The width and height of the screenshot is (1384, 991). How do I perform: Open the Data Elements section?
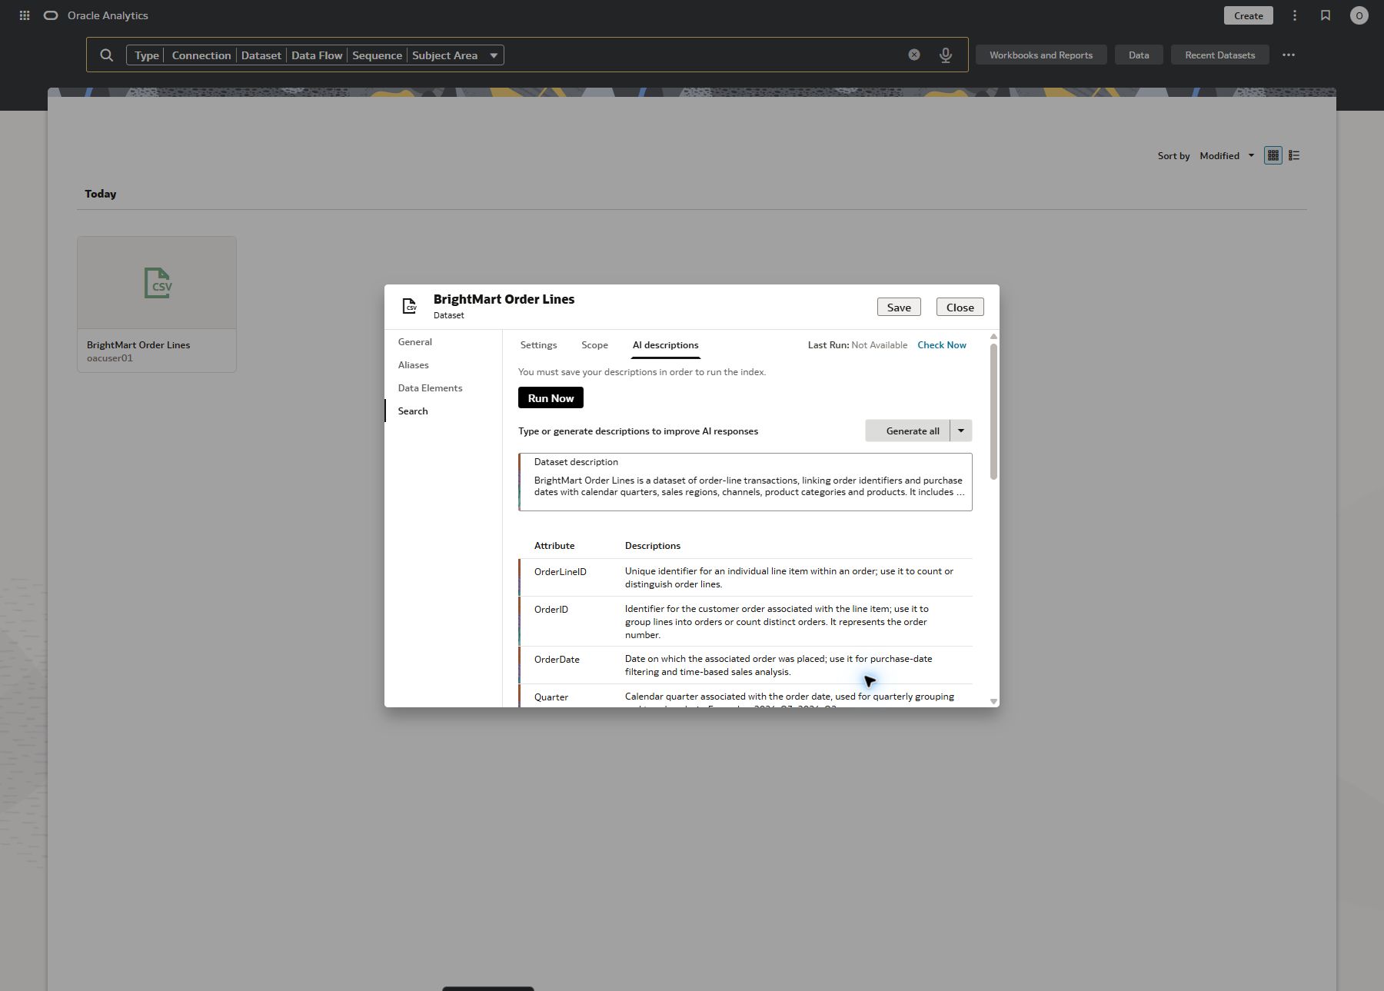[x=431, y=388]
